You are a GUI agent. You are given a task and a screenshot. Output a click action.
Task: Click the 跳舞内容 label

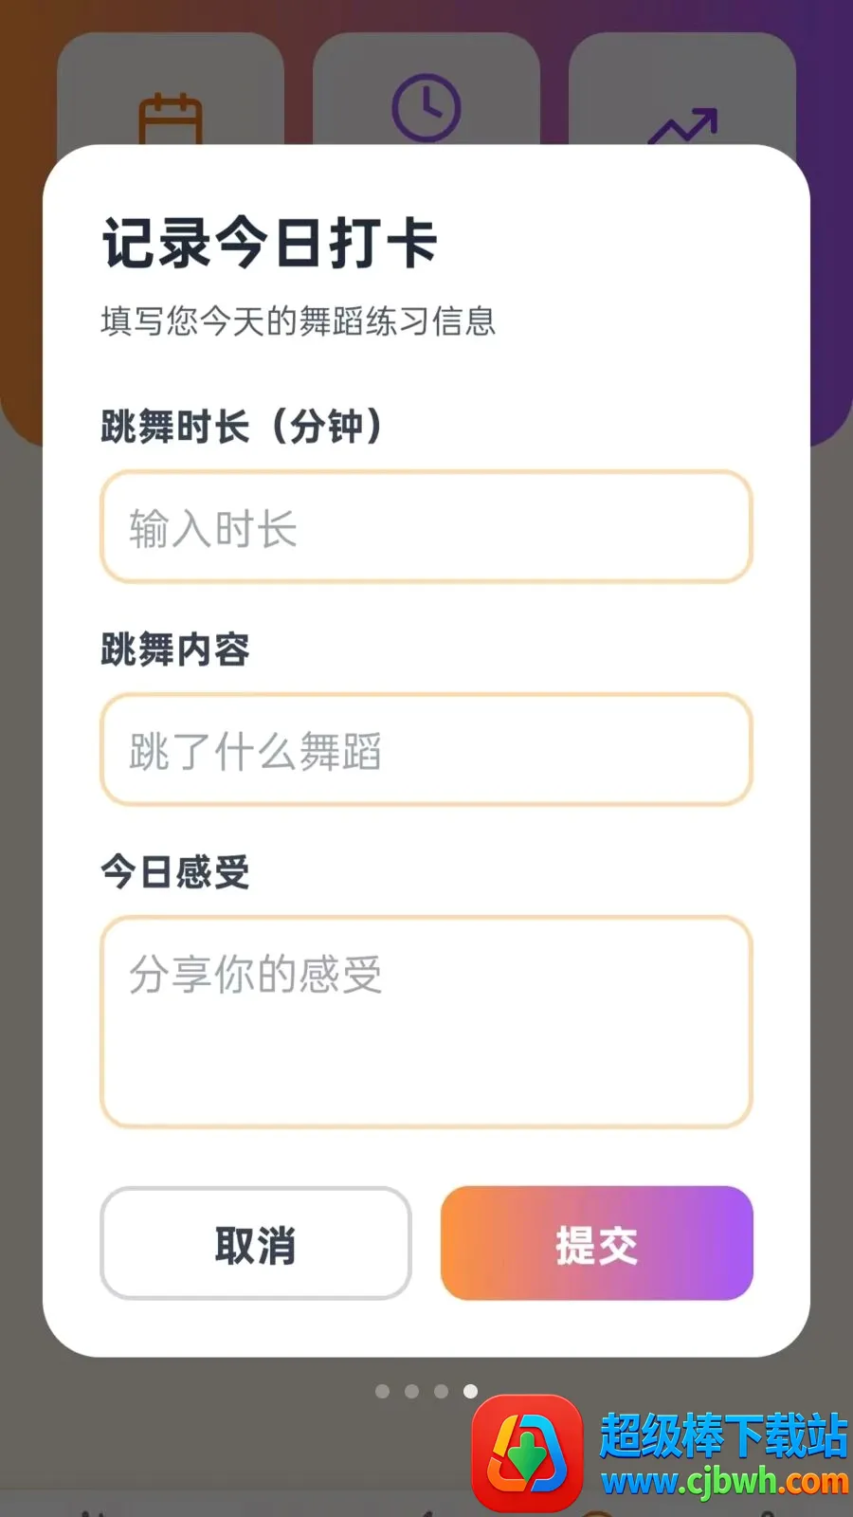click(x=175, y=649)
